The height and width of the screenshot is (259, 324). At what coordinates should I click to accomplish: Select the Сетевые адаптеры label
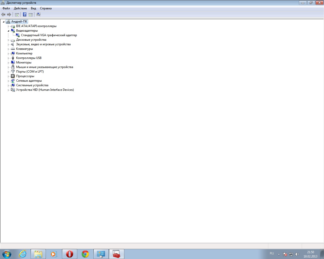(29, 81)
